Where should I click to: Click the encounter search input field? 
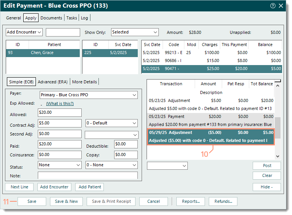point(63,32)
